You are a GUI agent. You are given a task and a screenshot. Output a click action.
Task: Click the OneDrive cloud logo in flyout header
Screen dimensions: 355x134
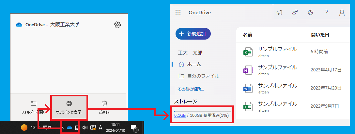coord(19,25)
